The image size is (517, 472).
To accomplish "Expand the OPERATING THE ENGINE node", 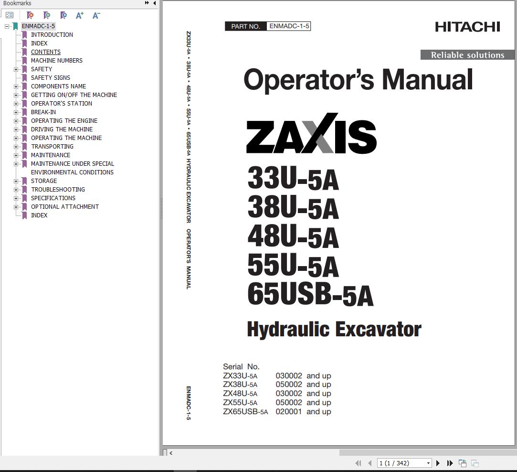I will click(16, 121).
